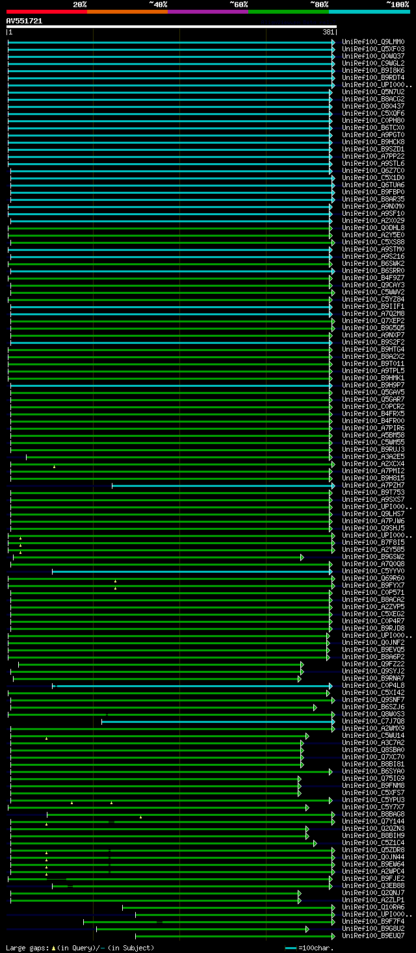Click the UniRef100_B9G5Q5 label
This screenshot has height=953, width=416.
click(373, 328)
